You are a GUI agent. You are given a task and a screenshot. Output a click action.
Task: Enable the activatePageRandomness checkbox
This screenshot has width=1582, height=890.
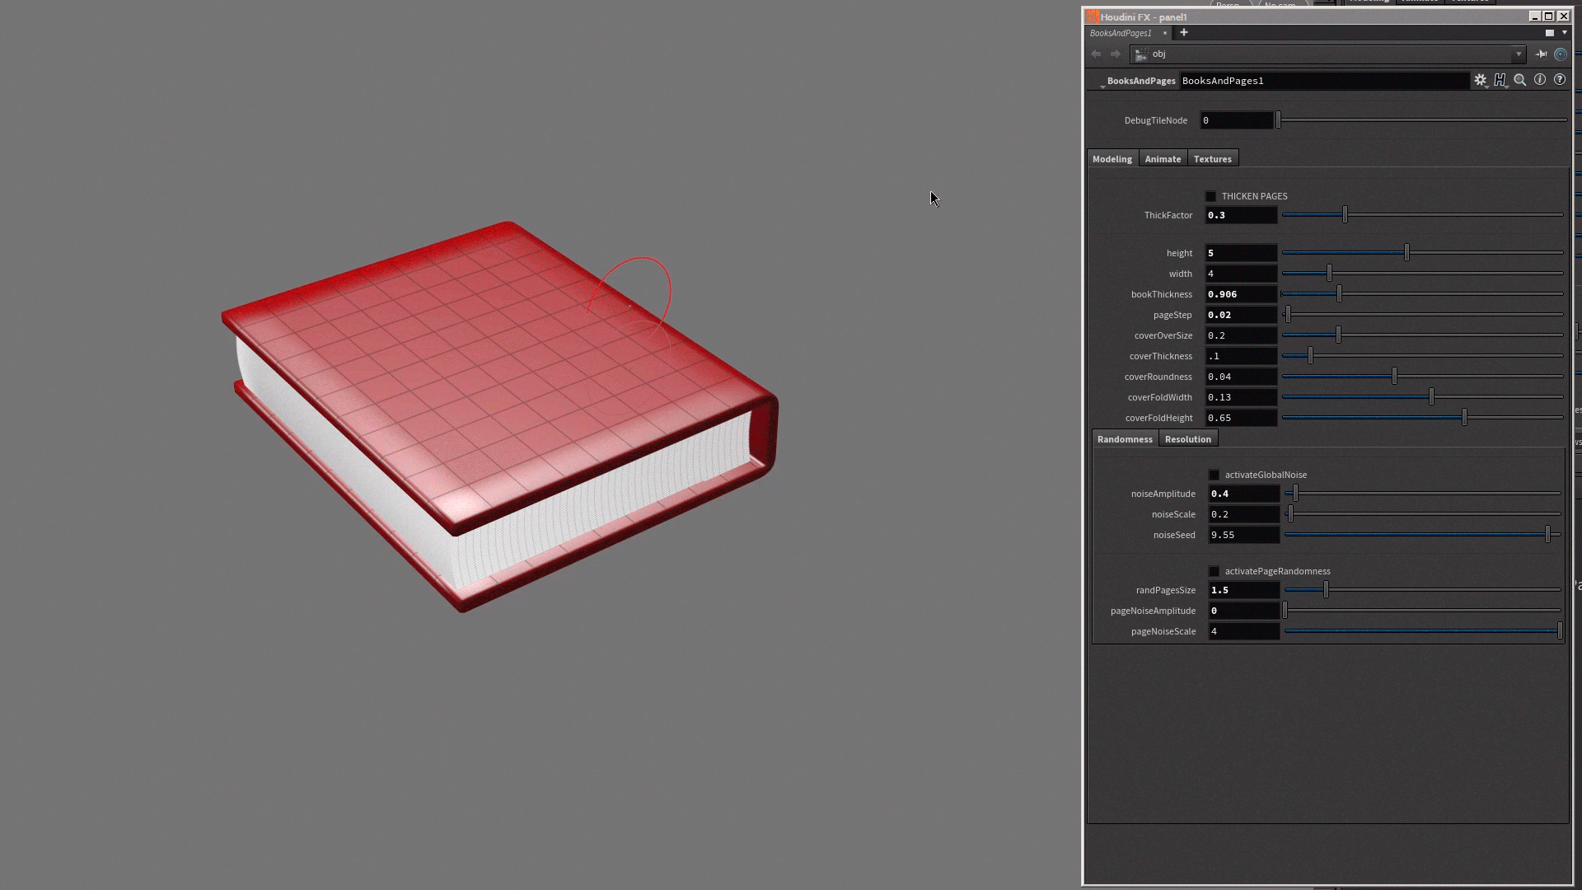(x=1214, y=571)
